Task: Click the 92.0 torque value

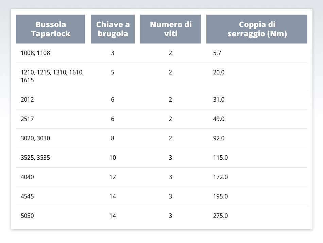Action: point(219,138)
